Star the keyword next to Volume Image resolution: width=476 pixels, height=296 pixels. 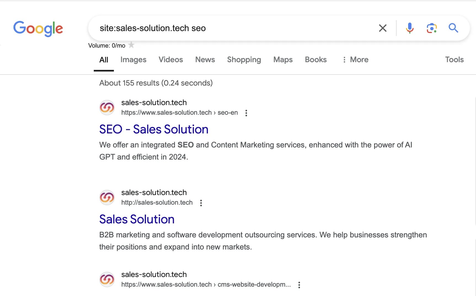[132, 45]
